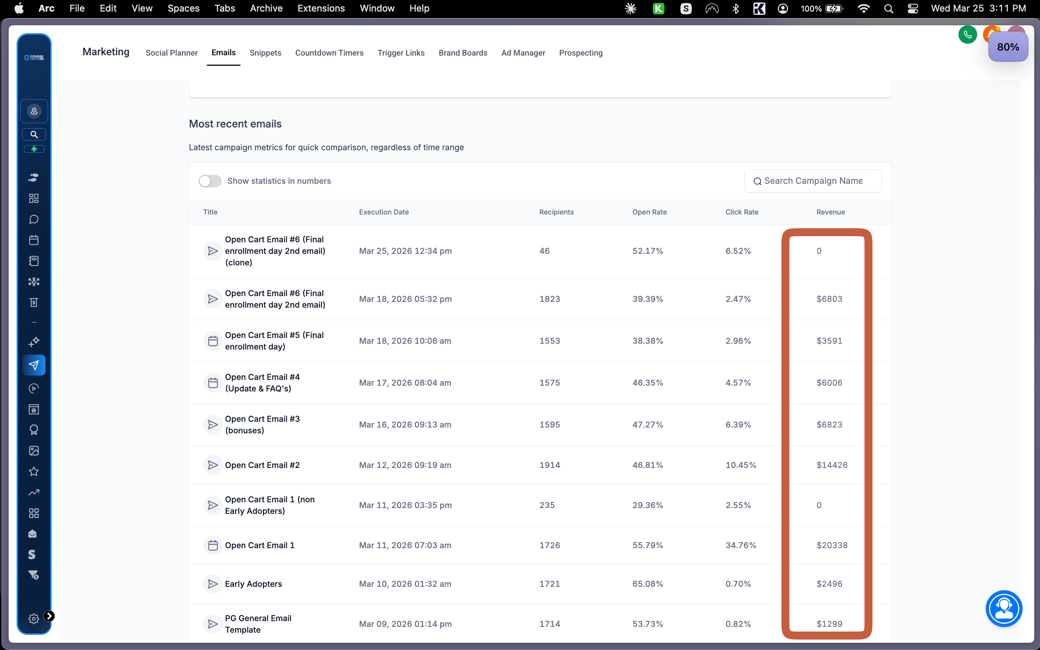Click the Open Rate column header
This screenshot has width=1040, height=650.
[x=649, y=212]
